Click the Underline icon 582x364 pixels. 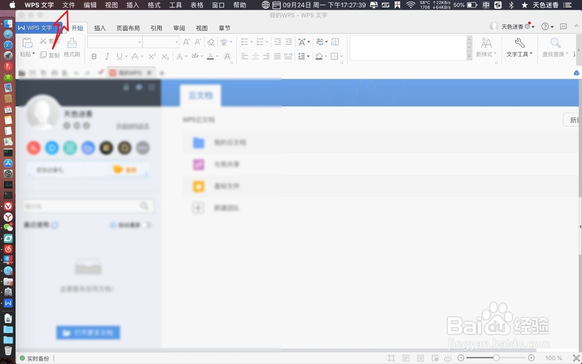point(119,55)
